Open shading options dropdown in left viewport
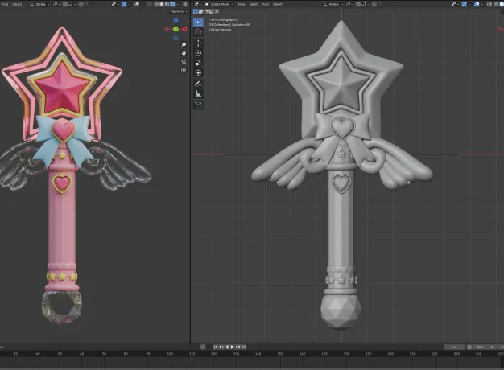The image size is (504, 370). [178, 4]
